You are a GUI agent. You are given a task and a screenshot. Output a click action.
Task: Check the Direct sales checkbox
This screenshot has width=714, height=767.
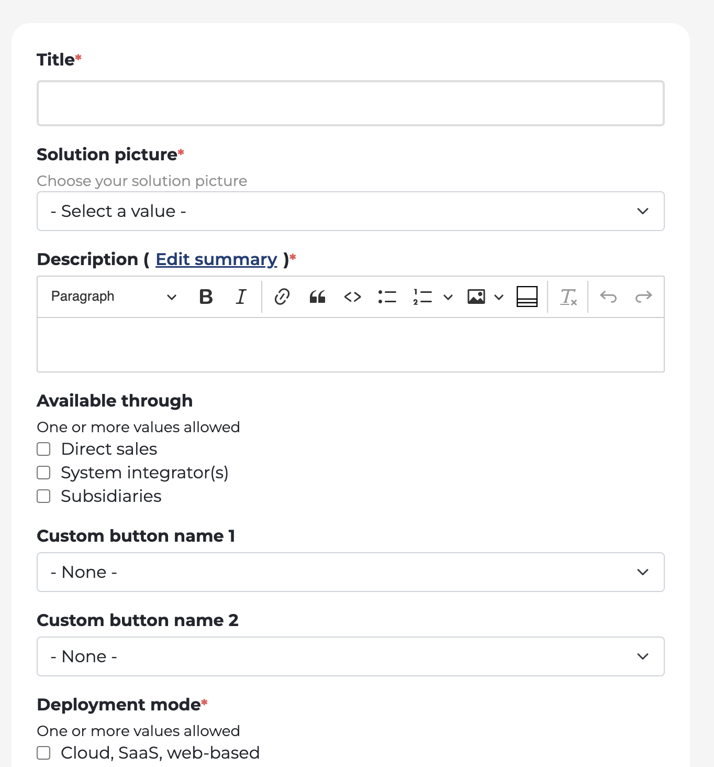tap(43, 448)
